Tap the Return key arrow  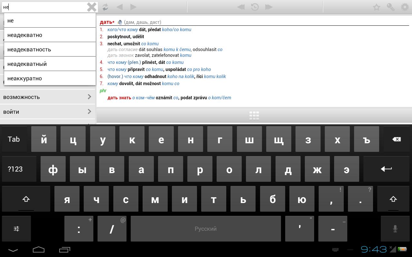386,169
